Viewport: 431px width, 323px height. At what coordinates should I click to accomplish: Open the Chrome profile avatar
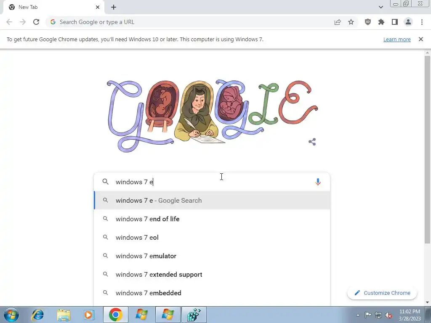(408, 22)
